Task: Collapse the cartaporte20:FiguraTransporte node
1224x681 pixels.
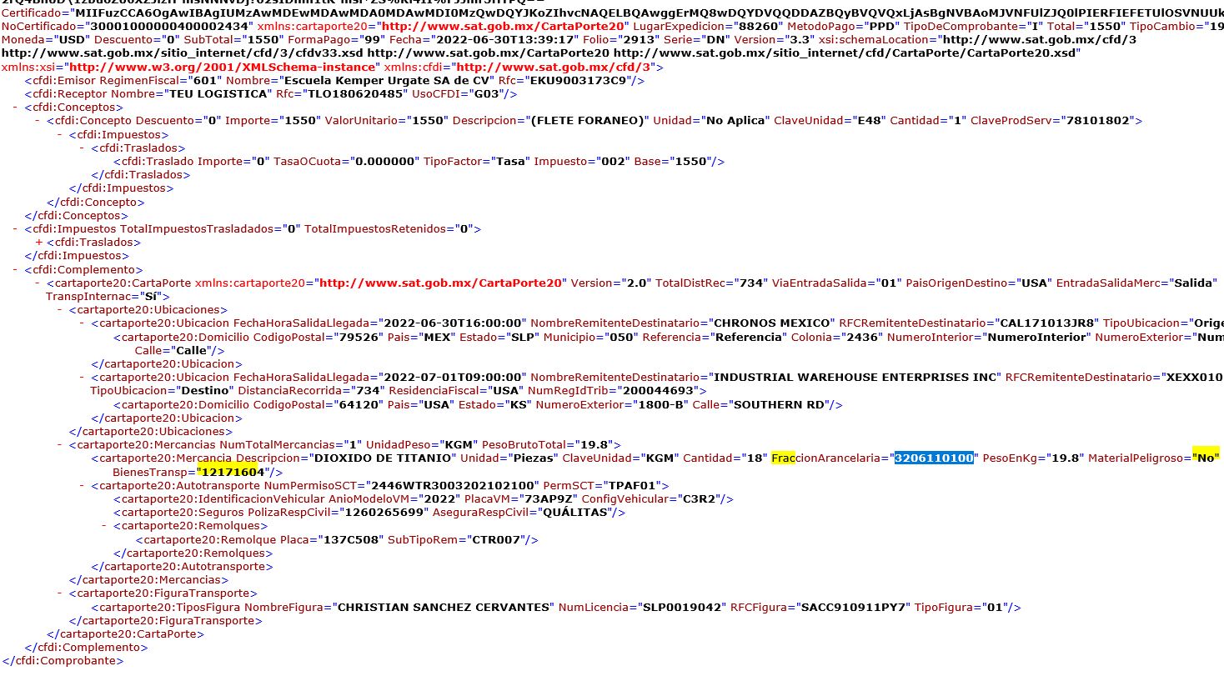Action: pos(60,593)
